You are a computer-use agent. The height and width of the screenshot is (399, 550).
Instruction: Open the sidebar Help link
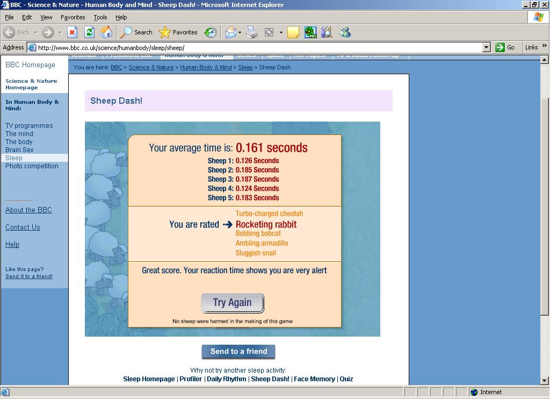[12, 245]
